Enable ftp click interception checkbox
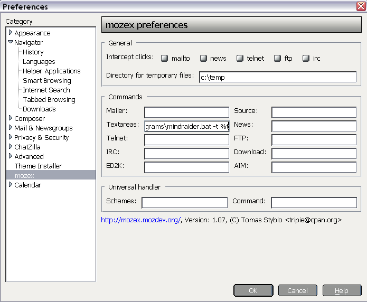This screenshot has width=367, height=302. click(277, 58)
